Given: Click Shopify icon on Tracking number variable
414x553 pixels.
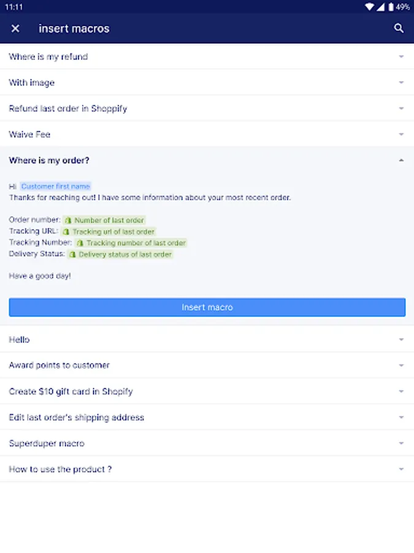Looking at the screenshot, I should click(x=80, y=243).
